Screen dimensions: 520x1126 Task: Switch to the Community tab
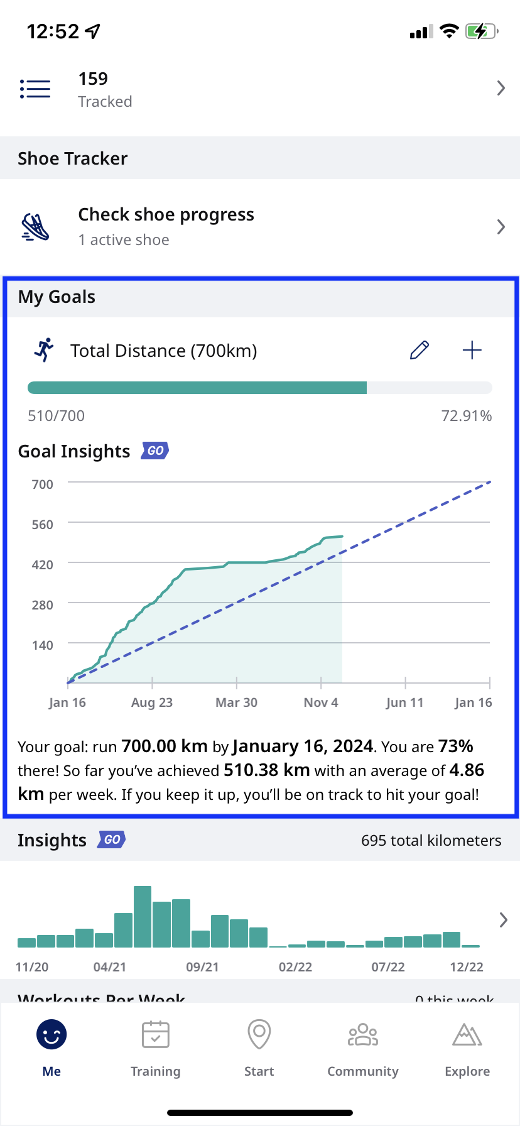tap(363, 1046)
